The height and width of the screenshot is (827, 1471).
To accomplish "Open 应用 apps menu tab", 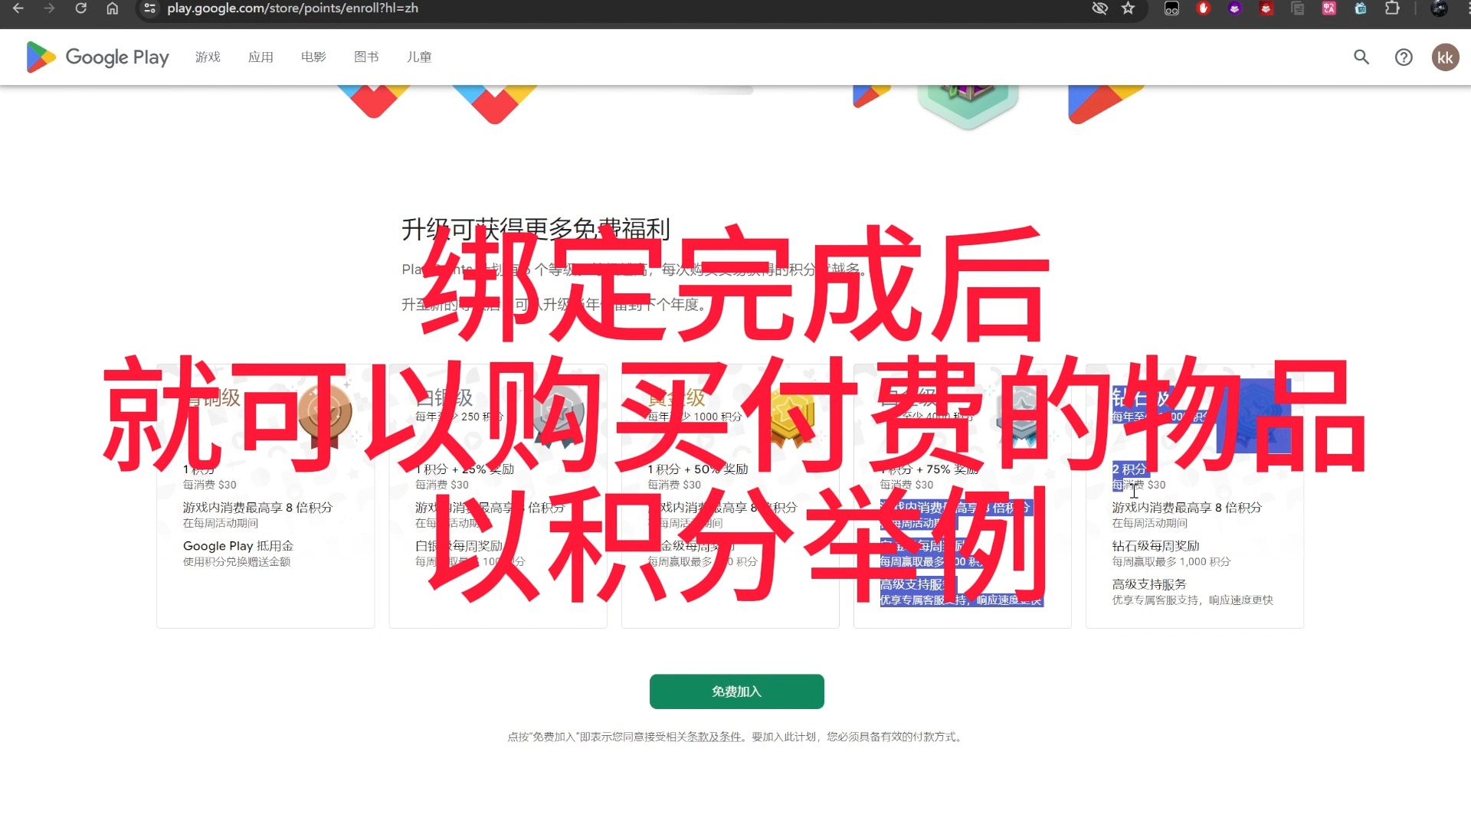I will click(x=262, y=57).
